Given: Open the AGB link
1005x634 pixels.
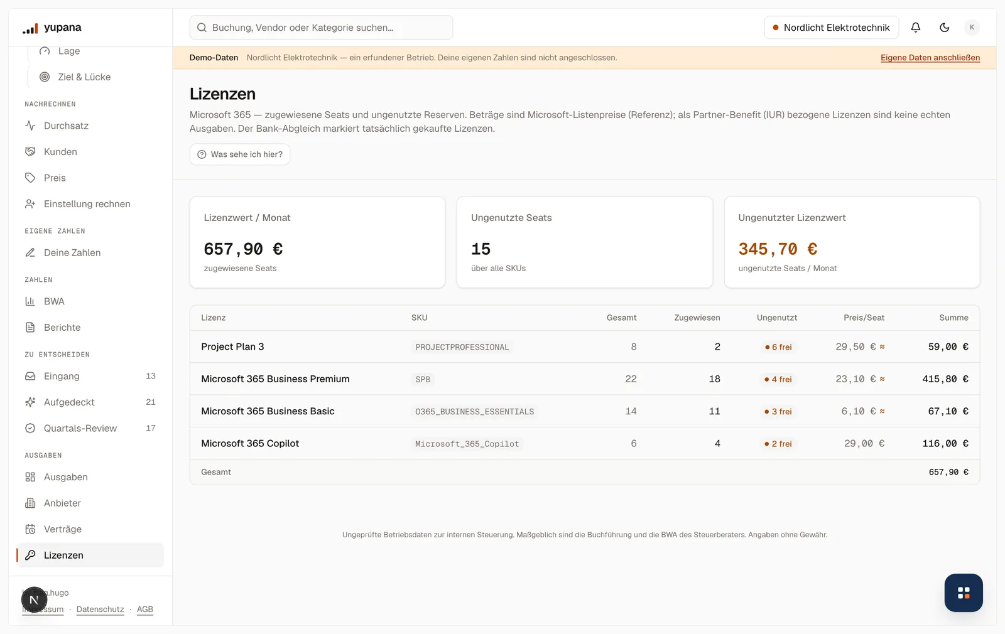Looking at the screenshot, I should [145, 610].
